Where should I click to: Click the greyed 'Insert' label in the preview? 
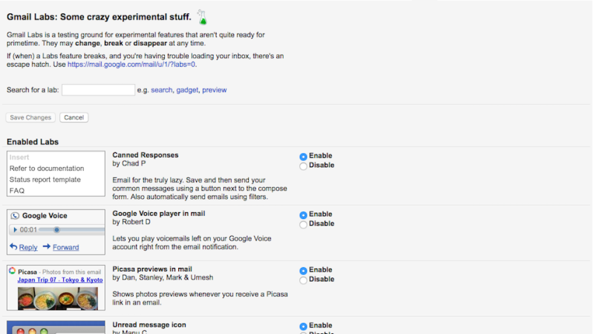[19, 157]
